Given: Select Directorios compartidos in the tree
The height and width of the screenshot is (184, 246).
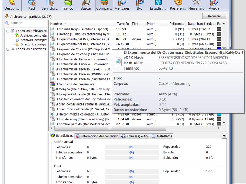Looking at the screenshot, I should coord(31,44).
